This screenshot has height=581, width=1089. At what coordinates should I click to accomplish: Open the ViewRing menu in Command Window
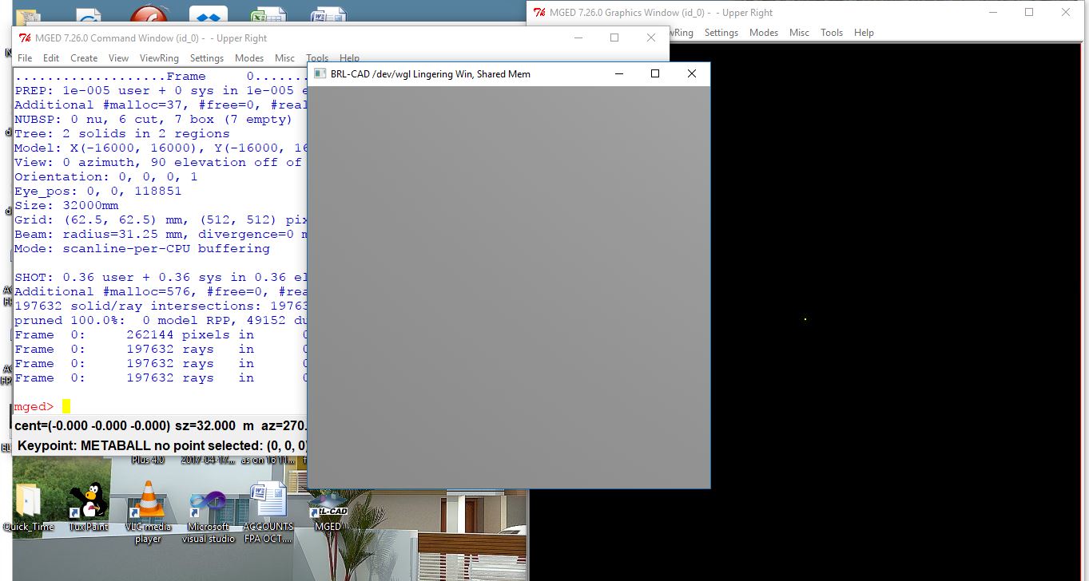pyautogui.click(x=159, y=58)
